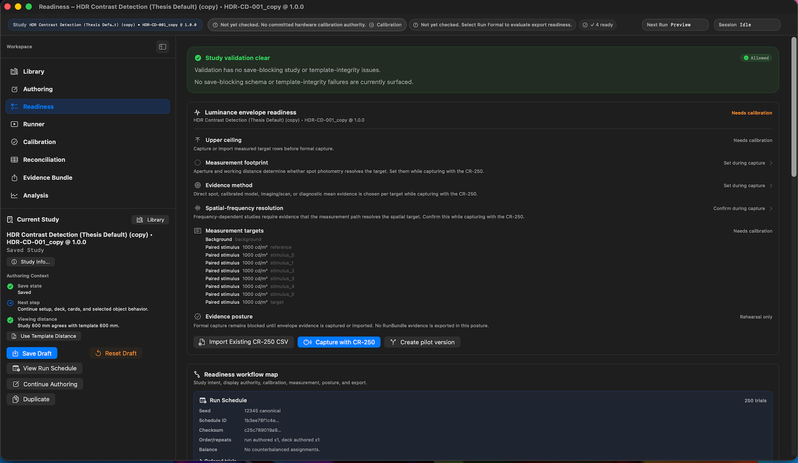Click the Allowed badge in validation banner
Viewport: 798px width, 463px height.
point(756,58)
